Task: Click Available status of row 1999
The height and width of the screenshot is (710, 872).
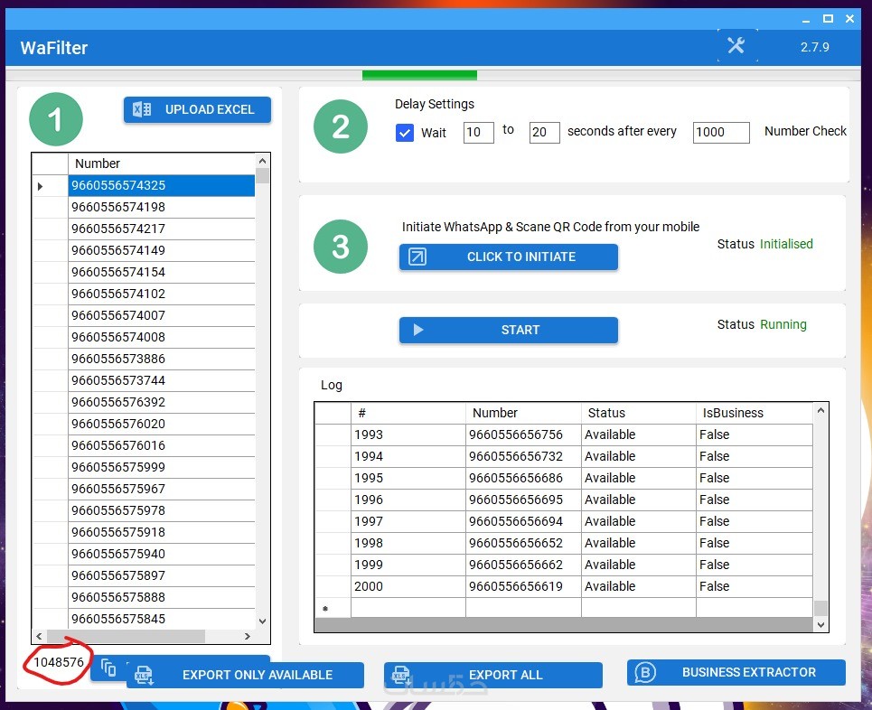Action: [639, 565]
